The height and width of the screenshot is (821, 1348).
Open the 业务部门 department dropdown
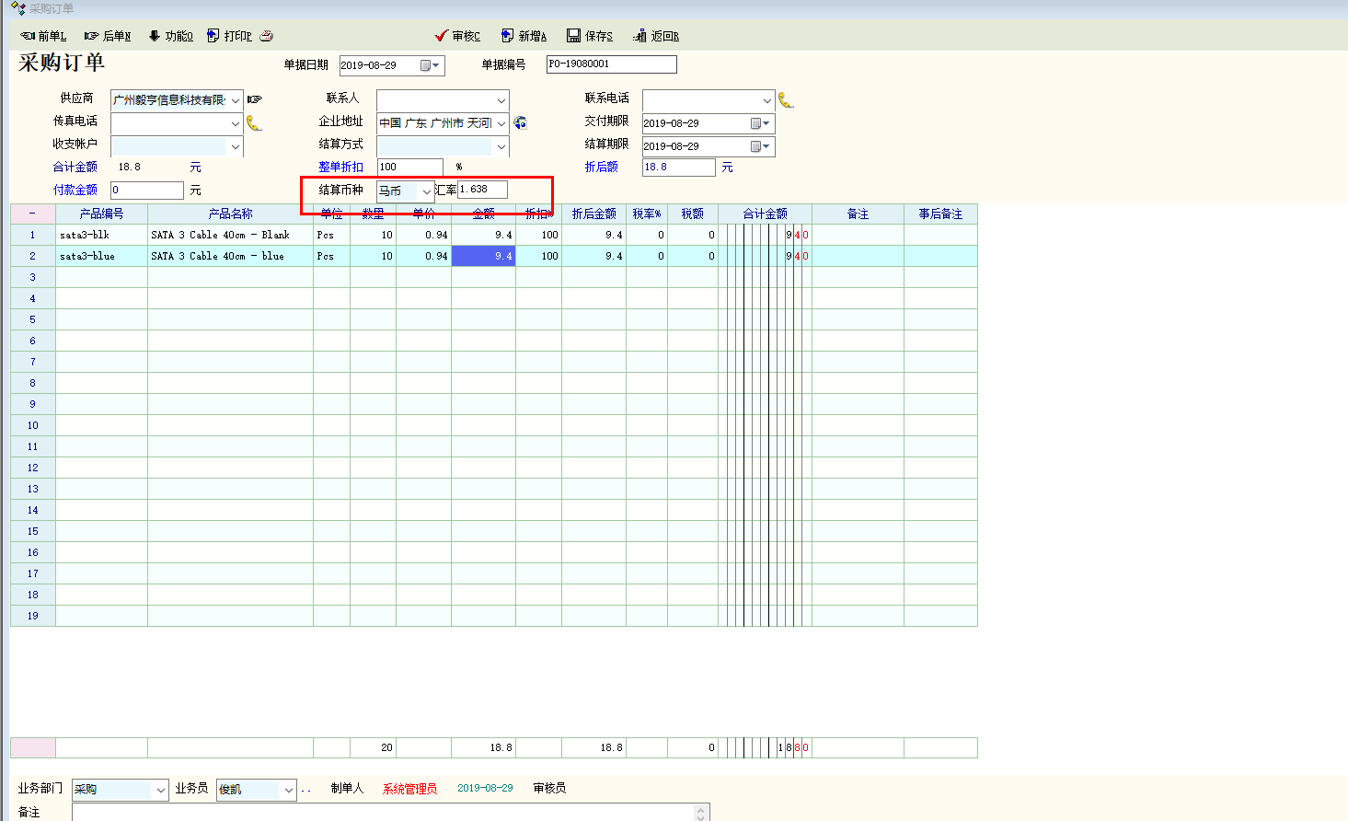click(x=161, y=790)
